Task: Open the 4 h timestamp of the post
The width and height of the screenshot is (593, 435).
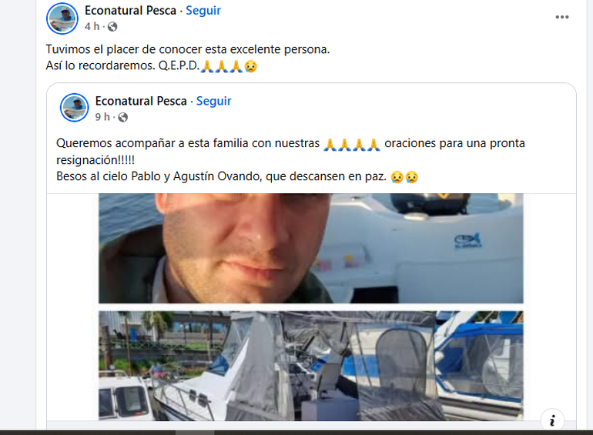Action: 92,26
